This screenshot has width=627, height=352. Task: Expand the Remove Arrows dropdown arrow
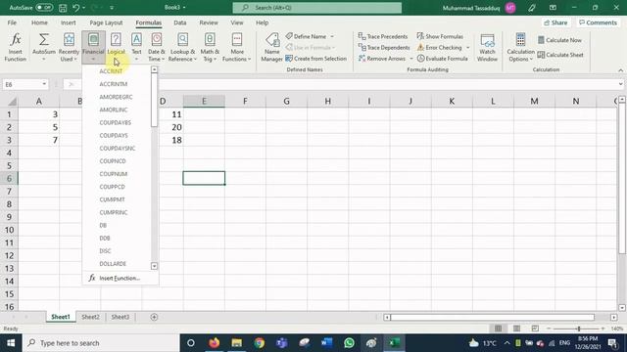[x=411, y=59]
